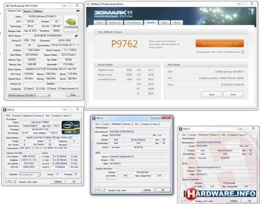Click Validate in the left CPU-Z window
260x204 pixels.
tap(58, 182)
